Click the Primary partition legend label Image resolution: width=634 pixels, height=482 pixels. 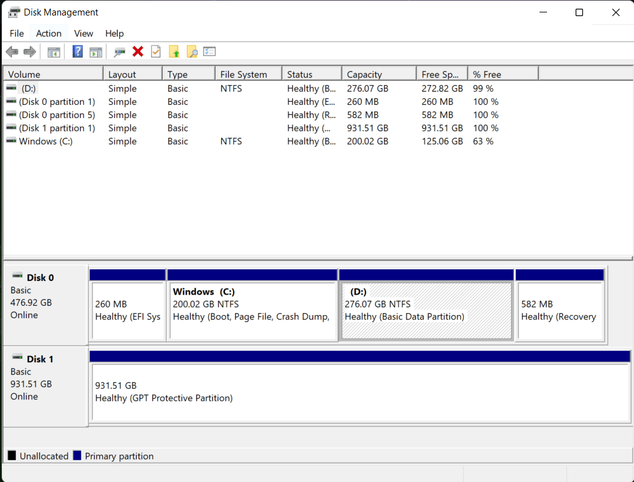click(119, 456)
